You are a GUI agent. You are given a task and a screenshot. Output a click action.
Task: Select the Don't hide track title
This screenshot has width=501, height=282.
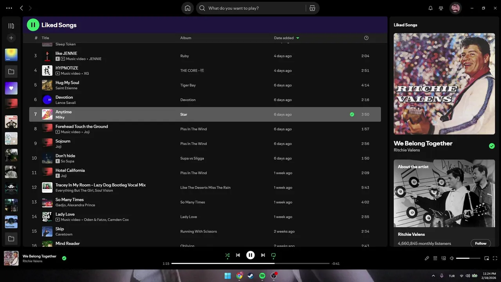[65, 156]
